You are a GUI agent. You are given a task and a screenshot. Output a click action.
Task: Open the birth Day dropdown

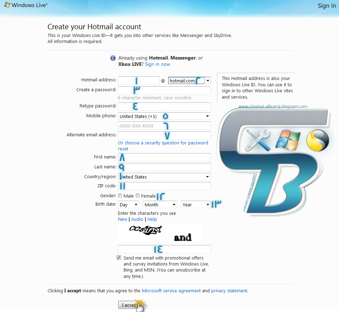click(128, 205)
